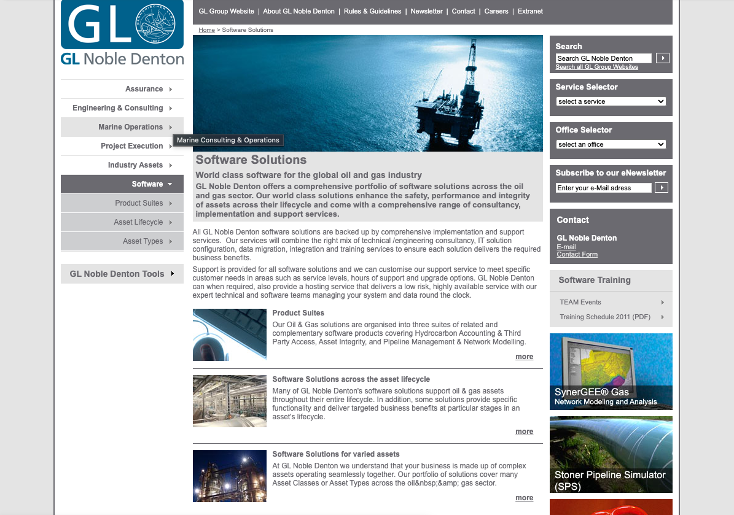Click more under Product Suites
Viewport: 734px width, 515px height.
[525, 357]
